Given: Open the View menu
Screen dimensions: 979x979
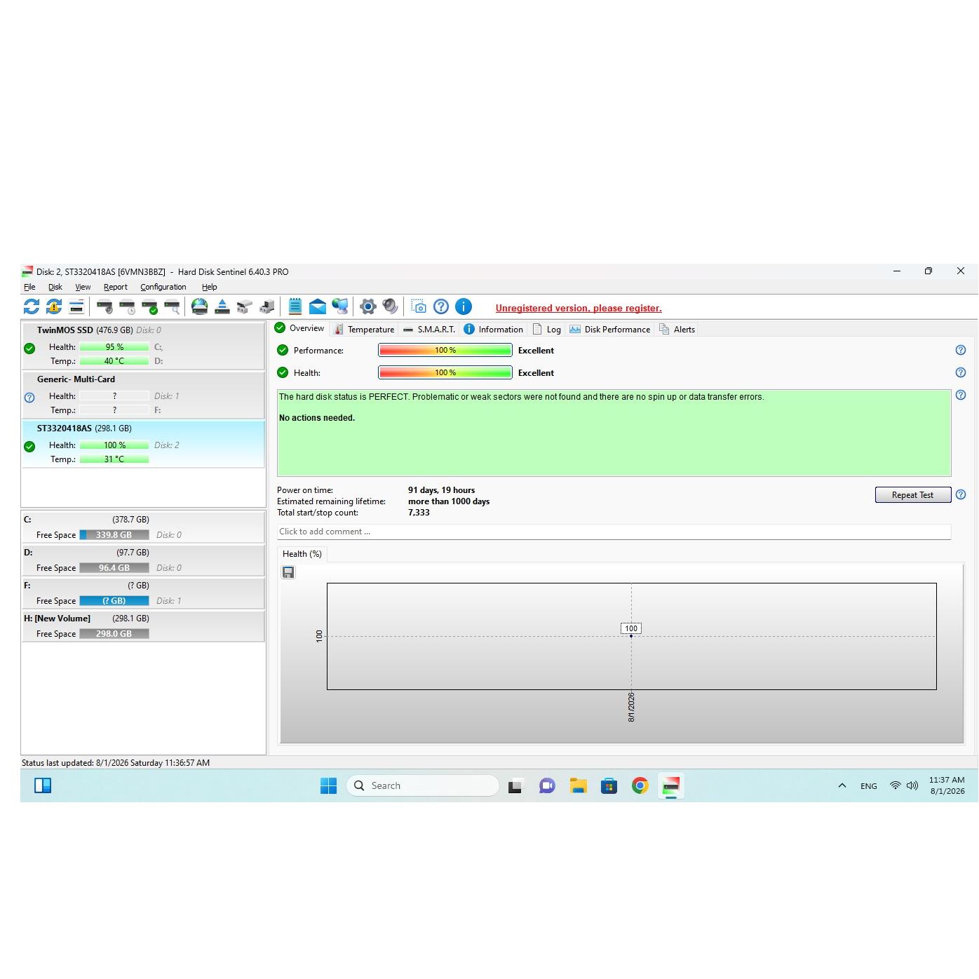Looking at the screenshot, I should (x=83, y=287).
